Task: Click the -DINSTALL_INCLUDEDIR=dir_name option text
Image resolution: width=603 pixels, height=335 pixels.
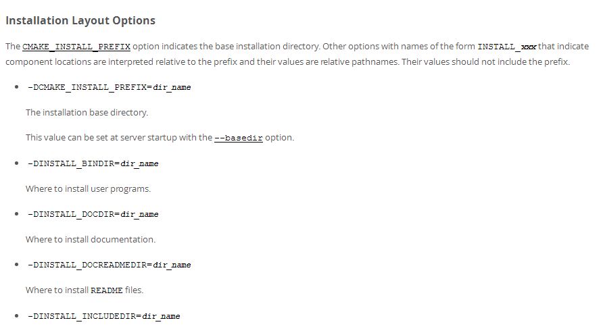Action: click(x=104, y=316)
